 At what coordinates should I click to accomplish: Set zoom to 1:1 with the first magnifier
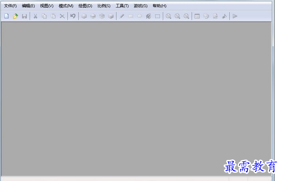click(x=168, y=16)
